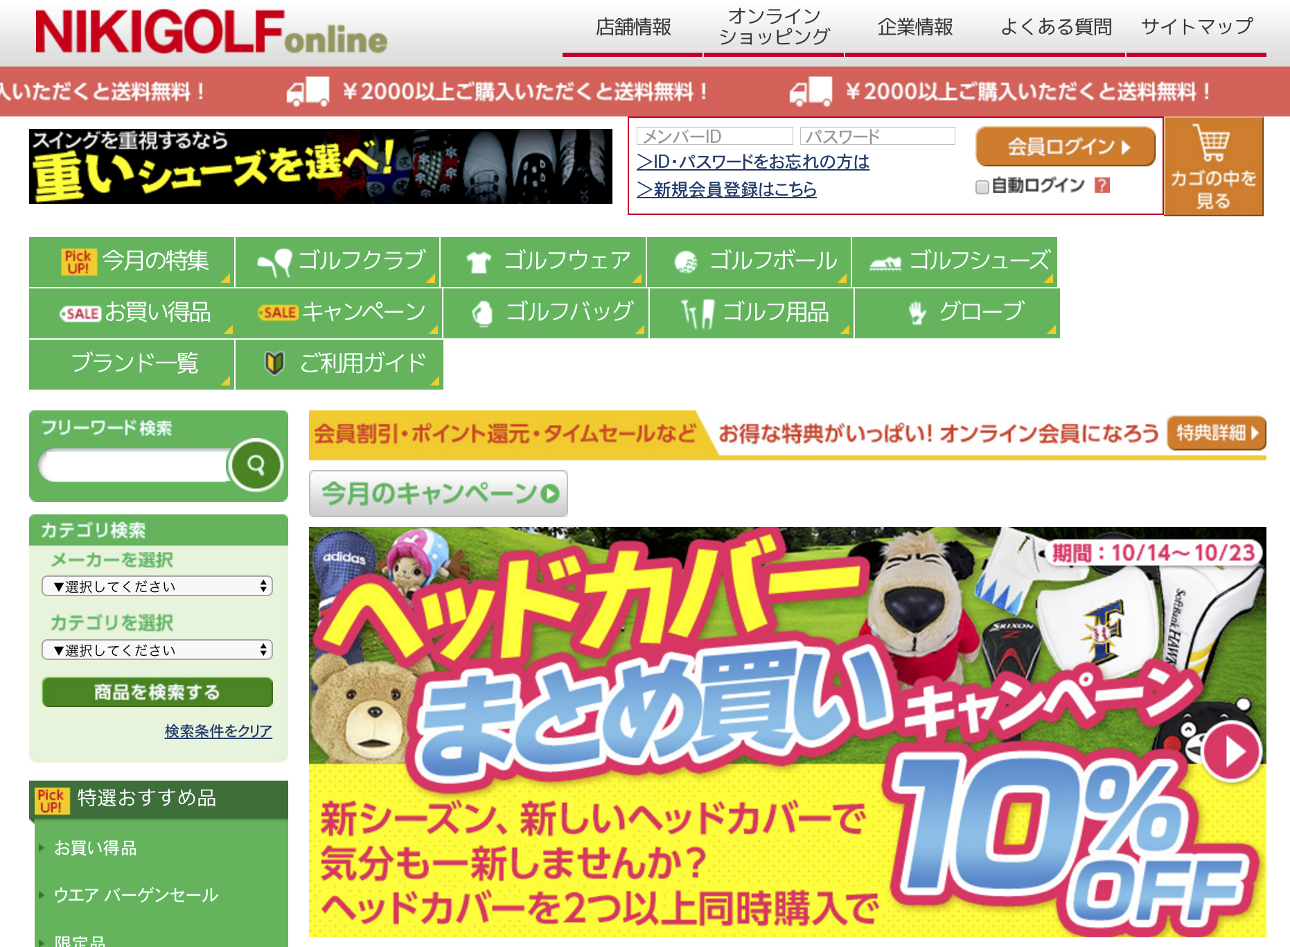Click the shoe icon in ゴルフシューズ

pyautogui.click(x=885, y=263)
